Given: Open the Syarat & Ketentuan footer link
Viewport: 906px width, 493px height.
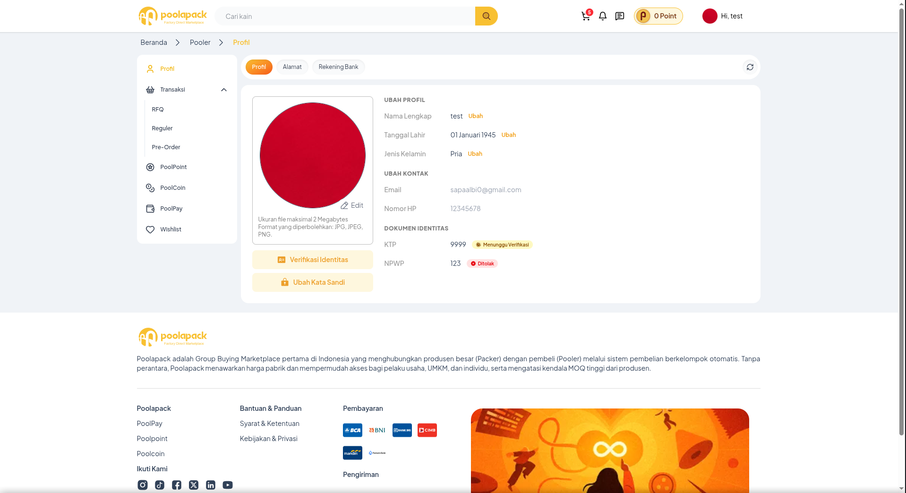Looking at the screenshot, I should (x=269, y=424).
